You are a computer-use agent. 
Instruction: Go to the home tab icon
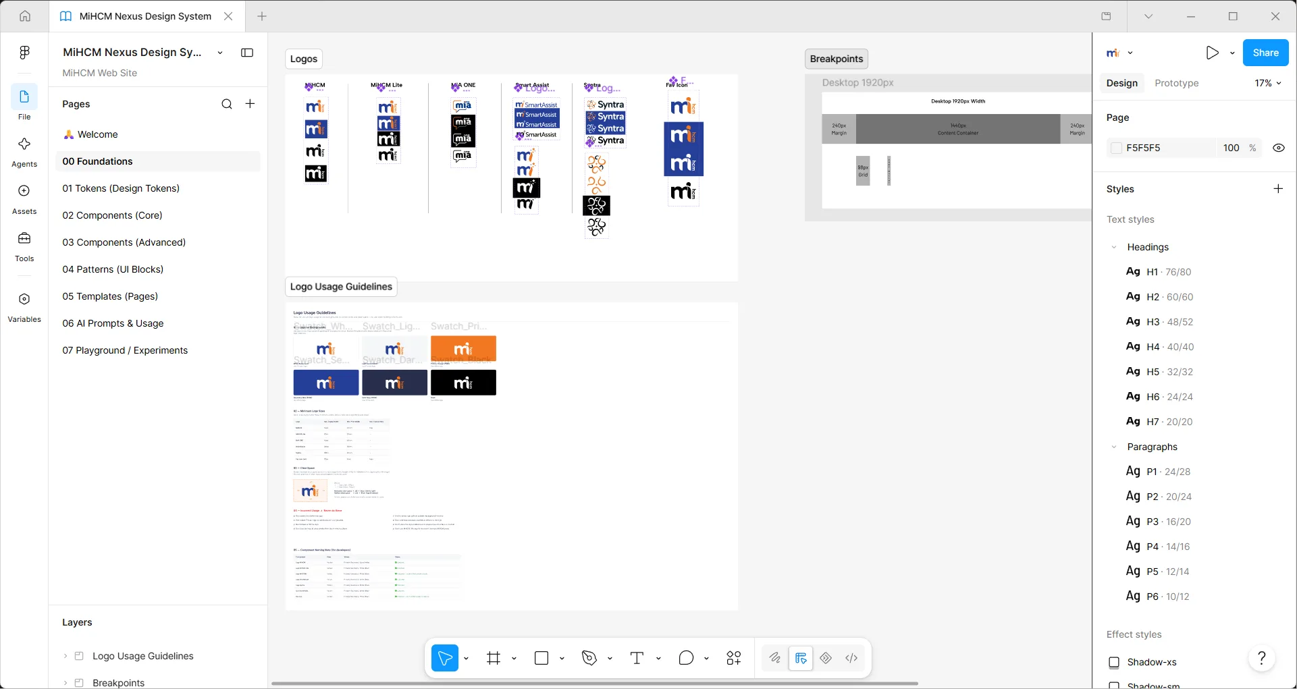coord(25,16)
